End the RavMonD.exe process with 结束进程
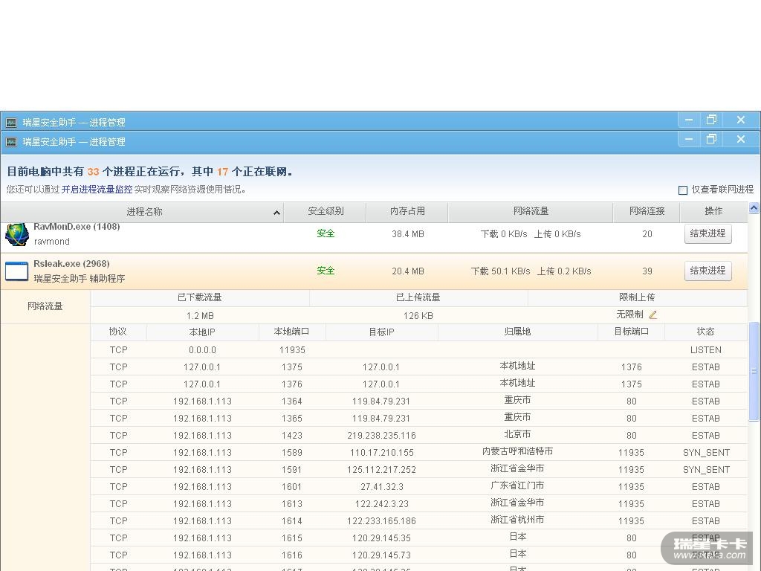 (x=707, y=233)
